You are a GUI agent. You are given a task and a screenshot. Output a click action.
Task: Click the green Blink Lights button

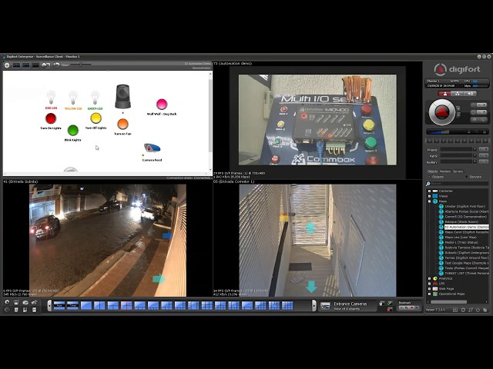(x=73, y=130)
